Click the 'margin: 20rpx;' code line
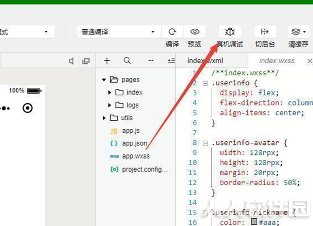 pos(249,173)
